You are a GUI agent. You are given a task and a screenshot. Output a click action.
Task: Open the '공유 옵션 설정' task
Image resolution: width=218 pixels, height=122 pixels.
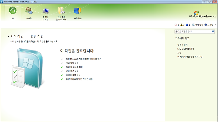click(x=72, y=71)
